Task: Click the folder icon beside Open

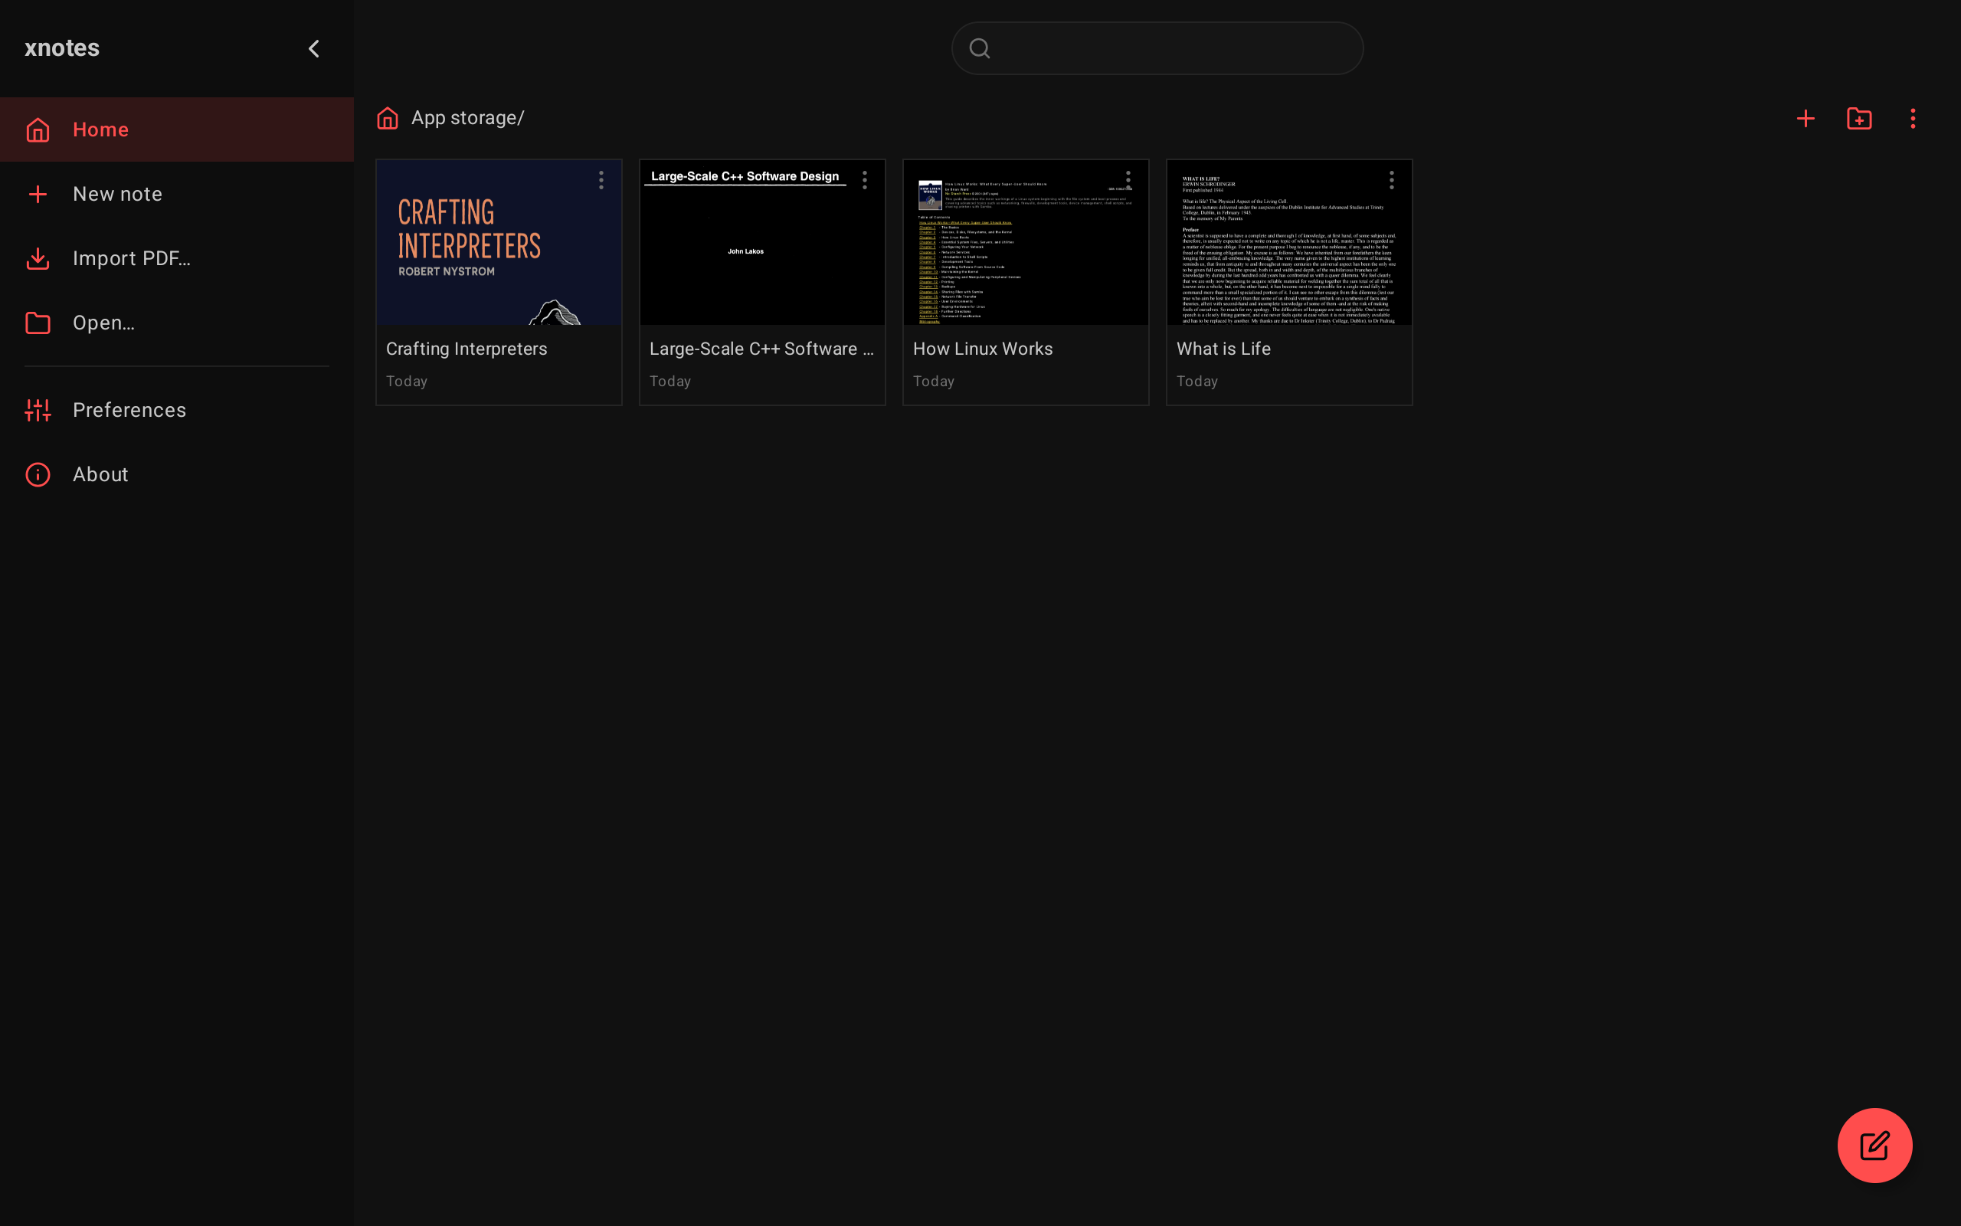Action: 38,323
